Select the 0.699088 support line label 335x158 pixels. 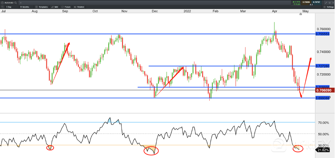[x=322, y=98]
